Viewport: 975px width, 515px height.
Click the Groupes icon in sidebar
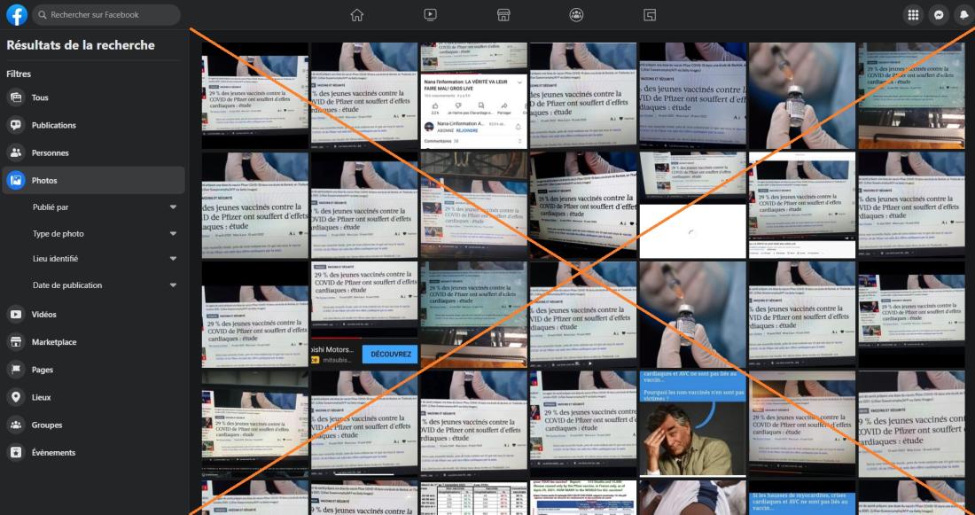coord(16,425)
